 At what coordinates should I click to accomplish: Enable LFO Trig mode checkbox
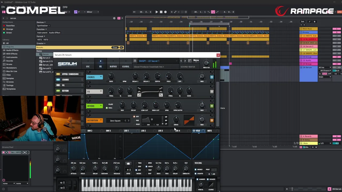(x=136, y=163)
